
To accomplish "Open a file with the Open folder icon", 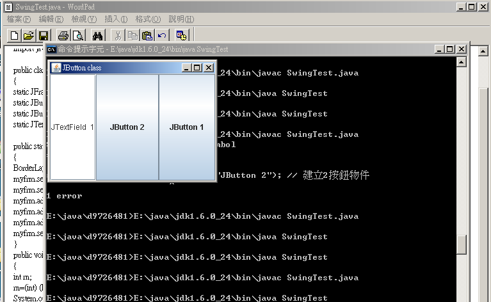I will click(x=29, y=35).
